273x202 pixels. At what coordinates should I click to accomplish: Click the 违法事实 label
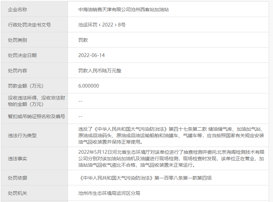pos(17,159)
